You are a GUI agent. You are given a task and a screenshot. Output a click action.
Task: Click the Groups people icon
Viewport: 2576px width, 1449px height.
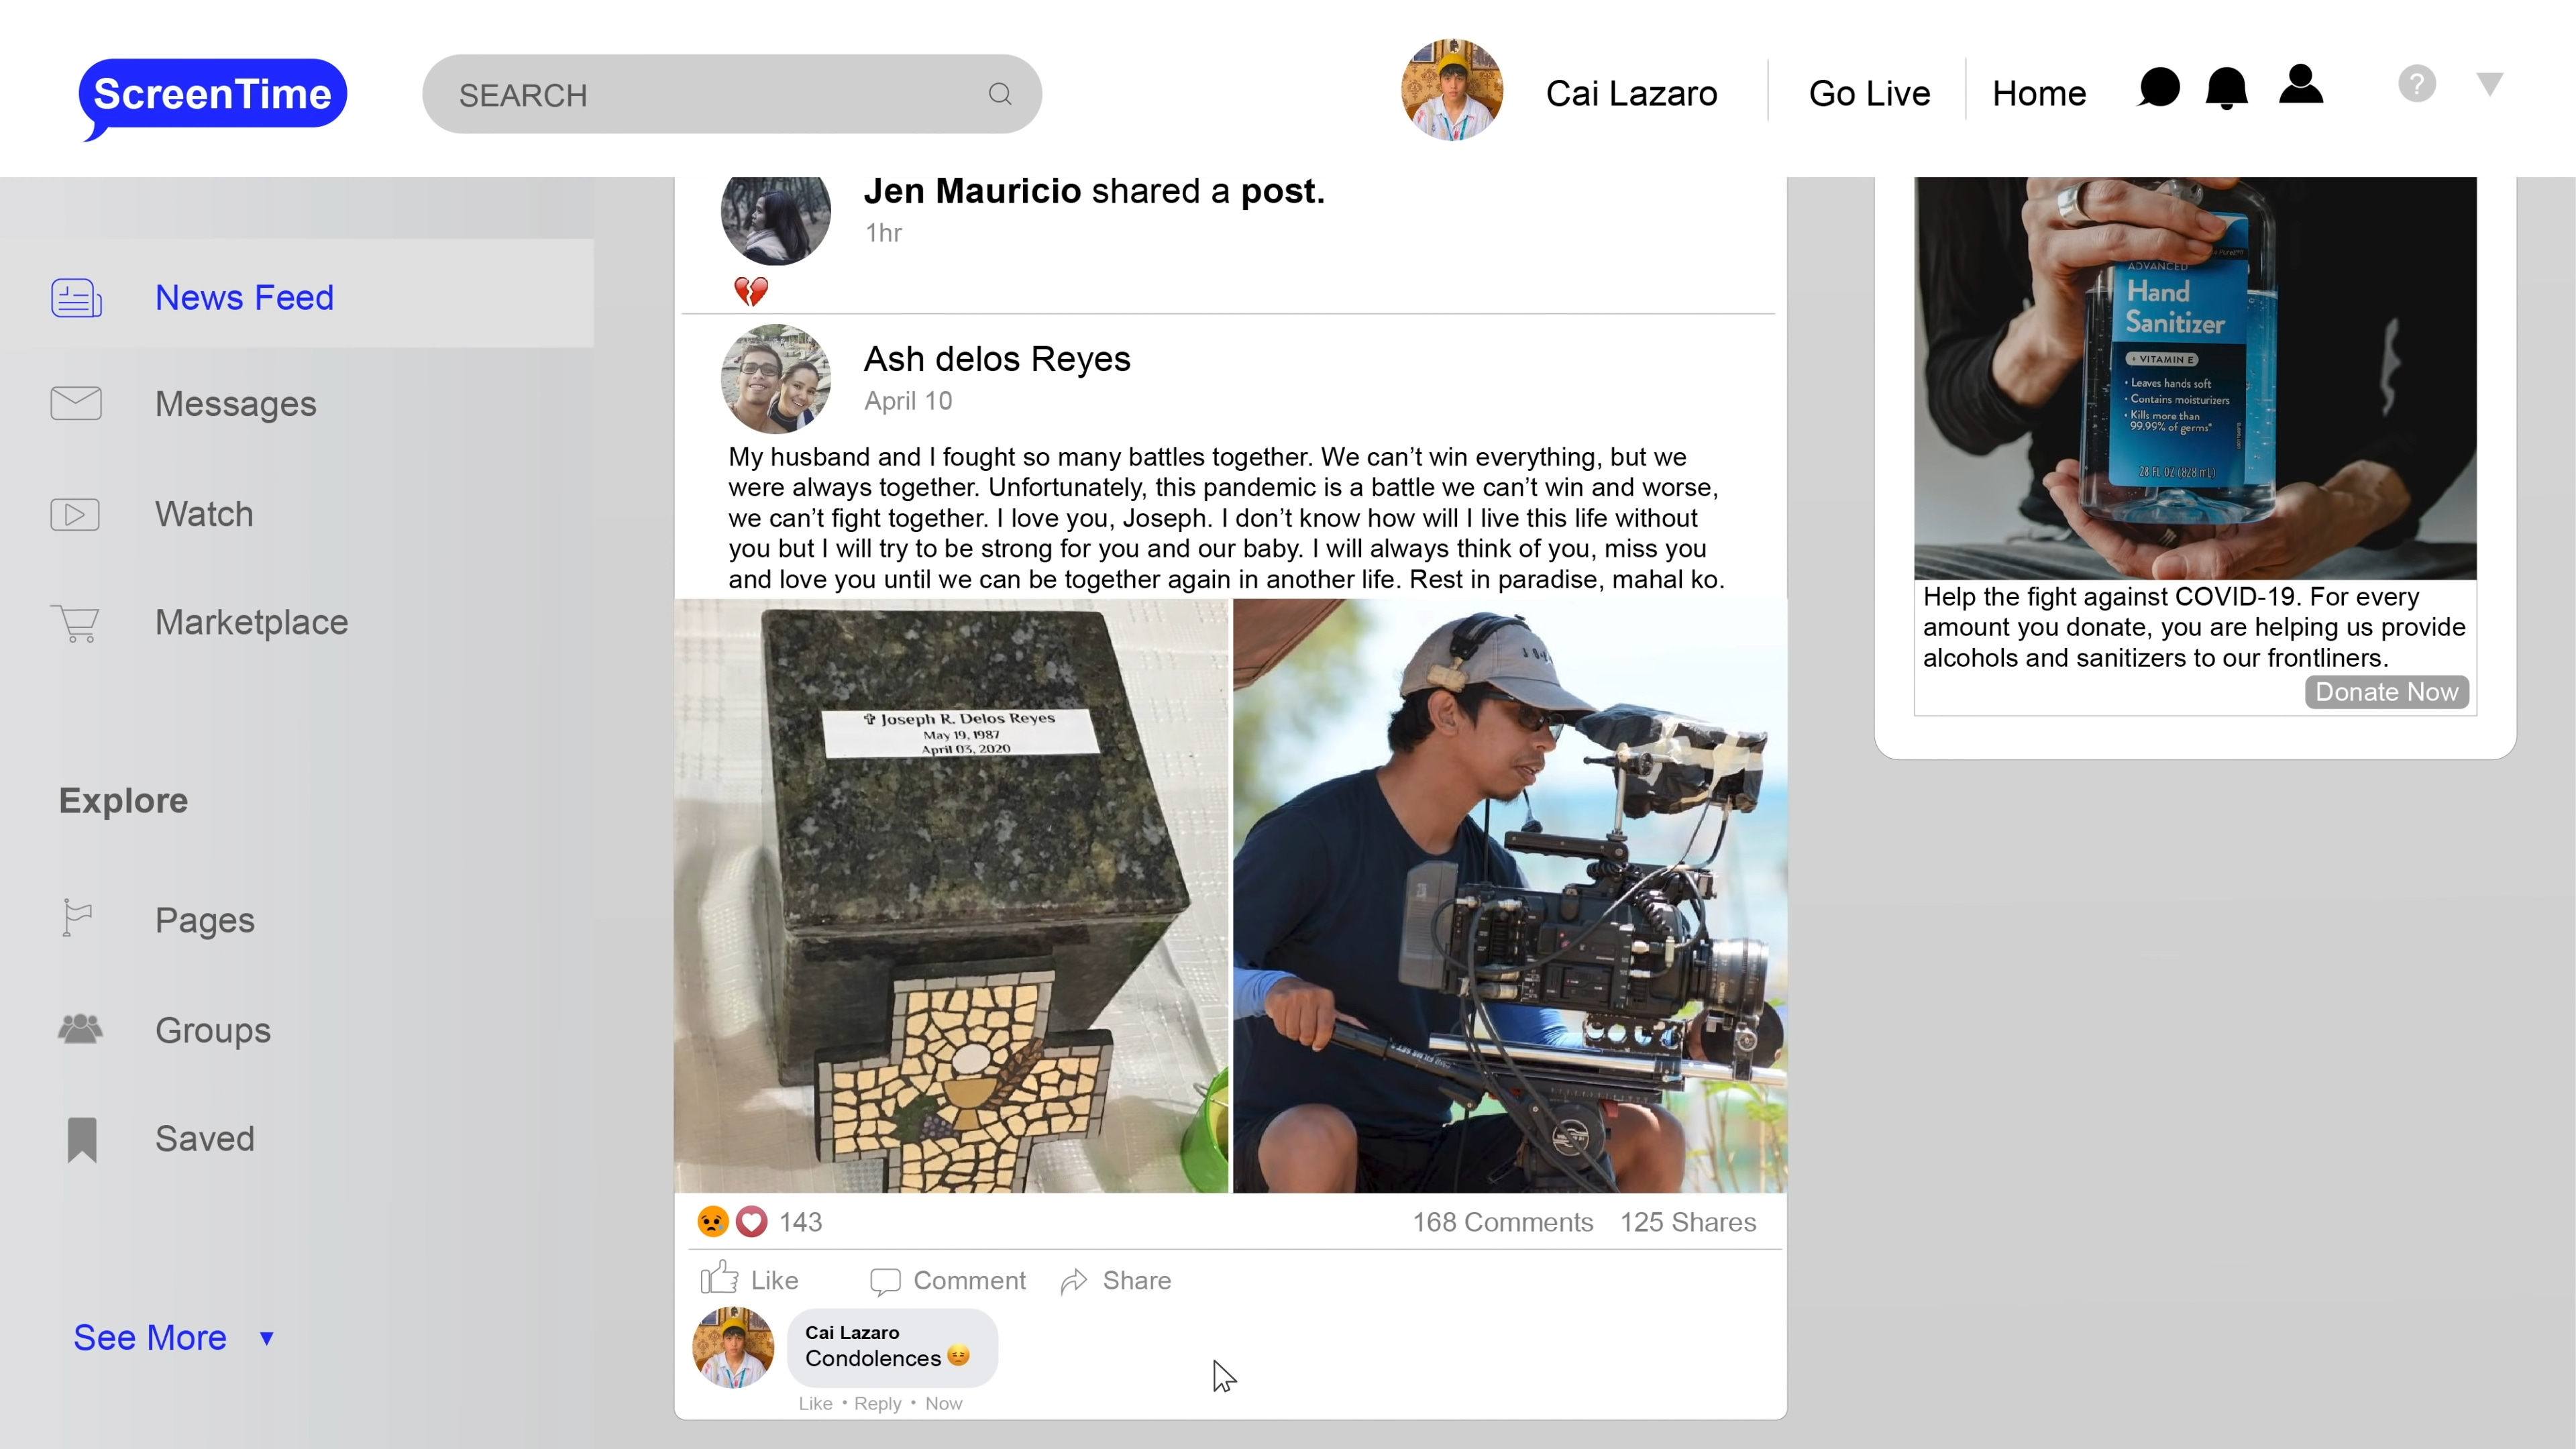click(x=80, y=1029)
